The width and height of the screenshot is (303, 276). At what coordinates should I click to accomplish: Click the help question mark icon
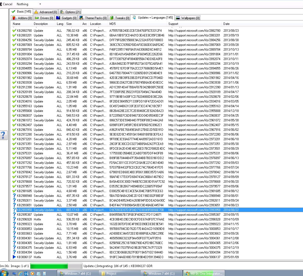click(x=3, y=135)
